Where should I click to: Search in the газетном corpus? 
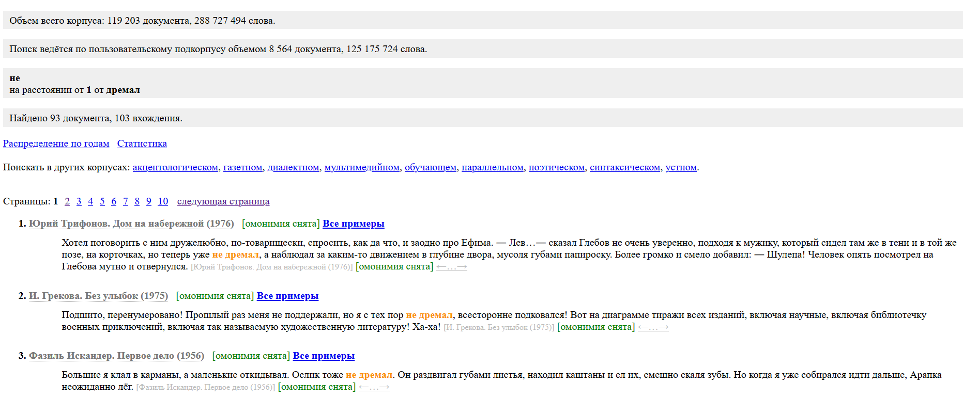point(242,167)
